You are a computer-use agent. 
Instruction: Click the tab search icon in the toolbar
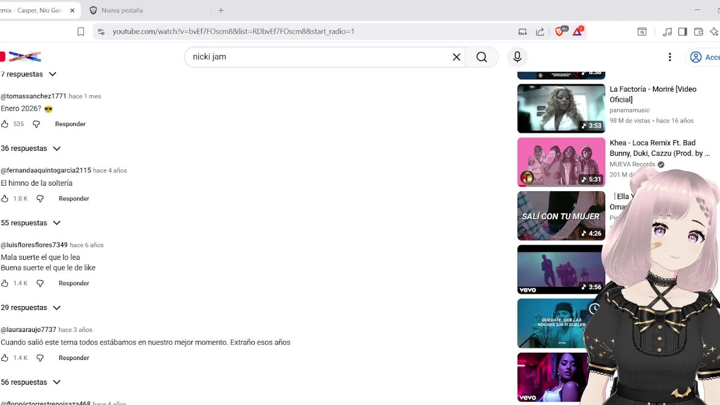pyautogui.click(x=642, y=31)
